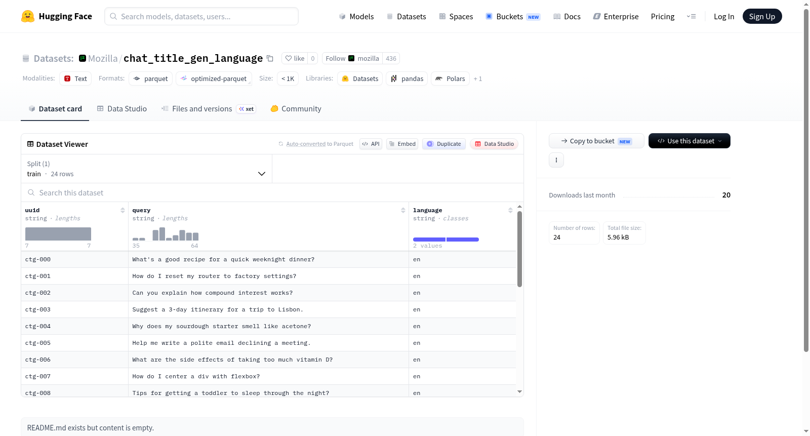810x436 pixels.
Task: Select row ctg-005 uuid cell
Action: click(74, 343)
